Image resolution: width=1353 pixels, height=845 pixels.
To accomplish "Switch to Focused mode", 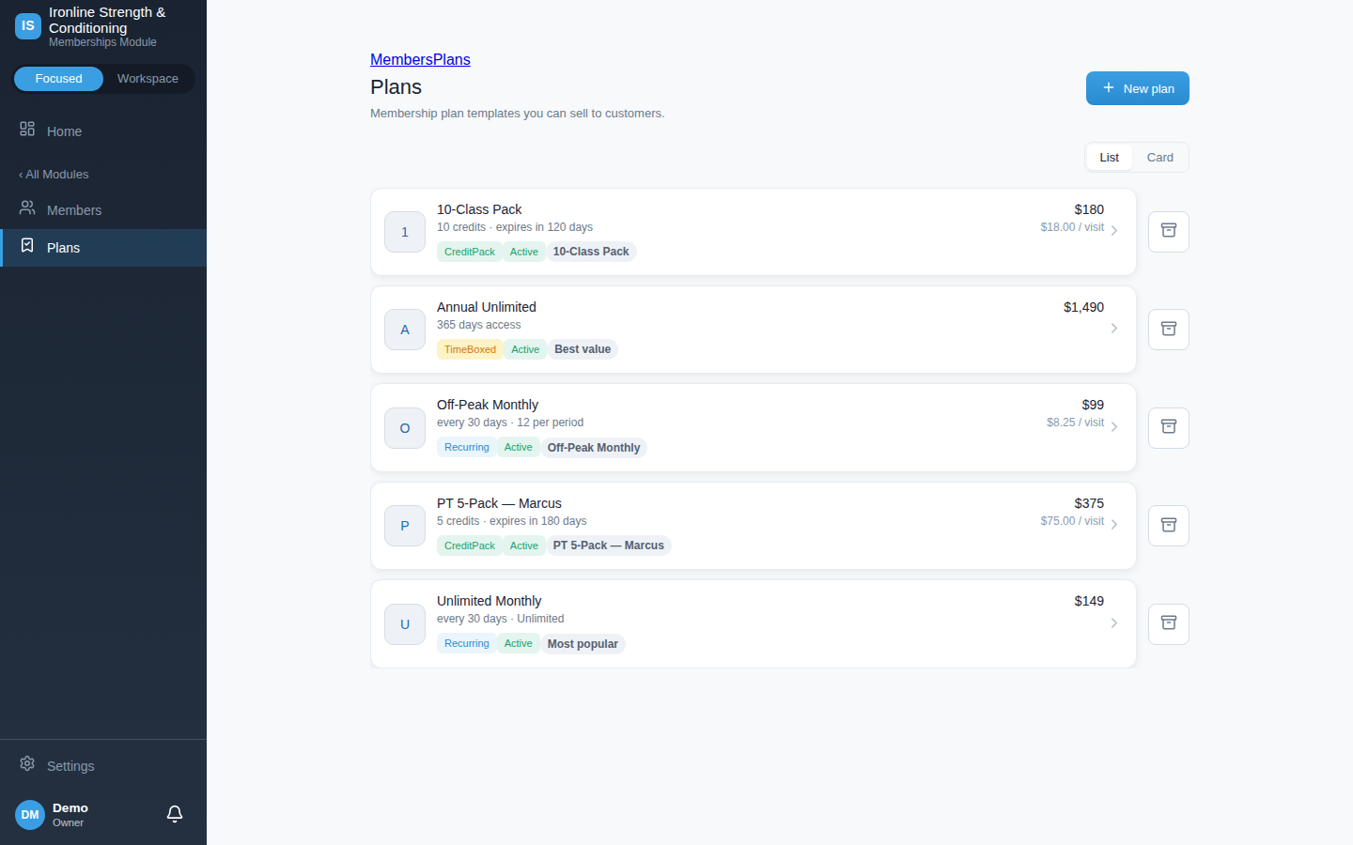I will pos(58,79).
